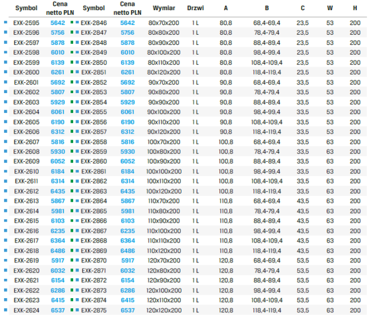Click the symbol EXK-2598

(26, 53)
